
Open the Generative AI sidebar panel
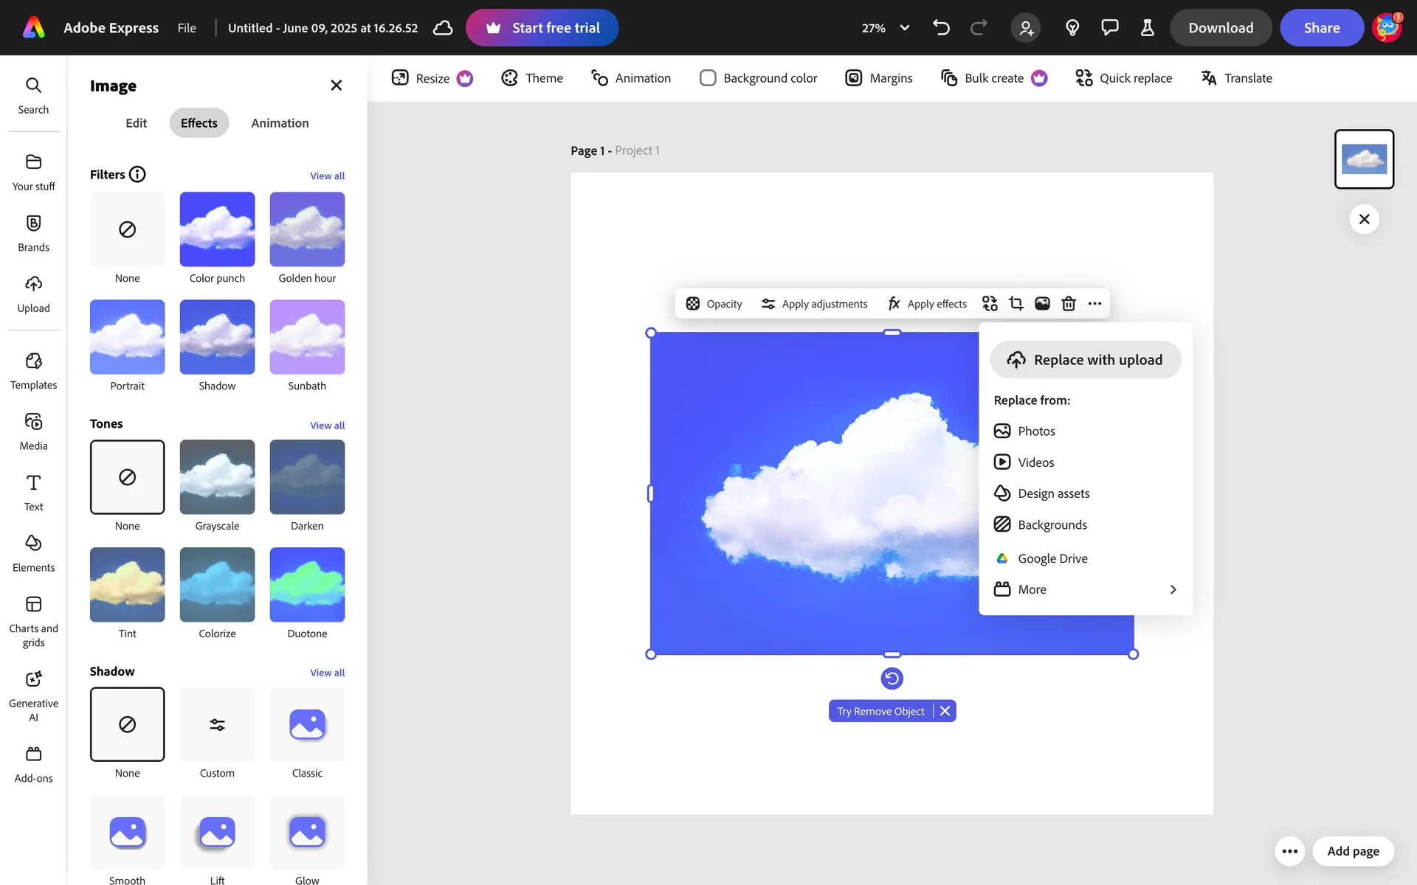33,695
